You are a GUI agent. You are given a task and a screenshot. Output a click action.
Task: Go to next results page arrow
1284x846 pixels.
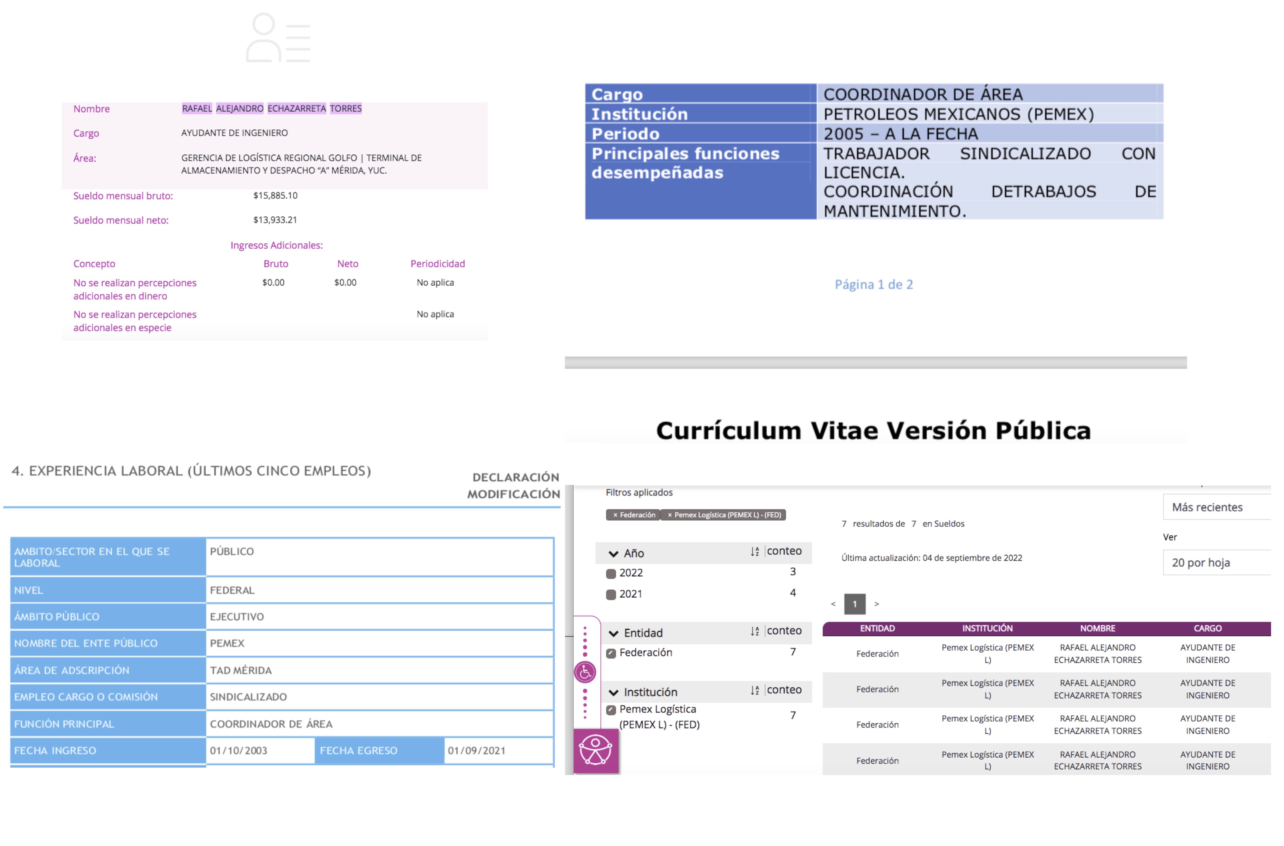(x=877, y=604)
